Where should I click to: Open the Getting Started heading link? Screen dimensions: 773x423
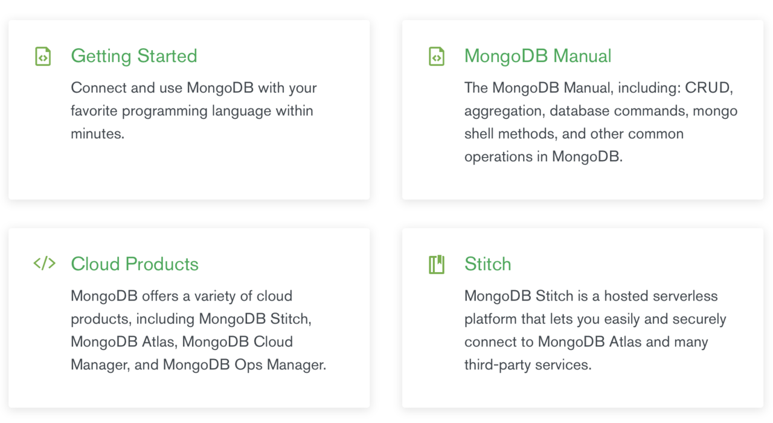pos(133,56)
